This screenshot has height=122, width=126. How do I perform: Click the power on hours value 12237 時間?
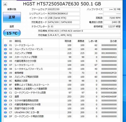[112, 27]
